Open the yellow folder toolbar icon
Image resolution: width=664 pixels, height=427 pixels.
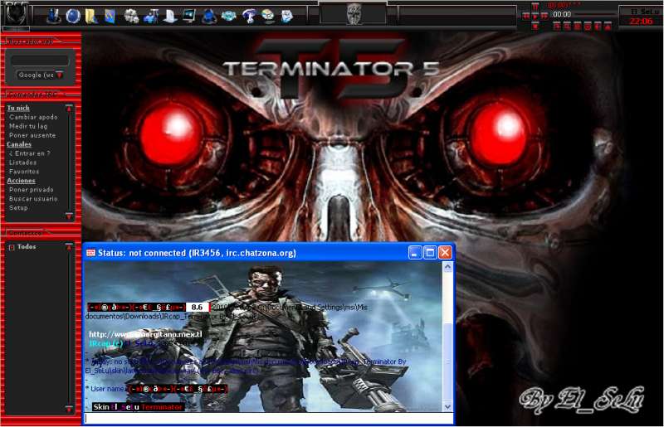point(91,16)
